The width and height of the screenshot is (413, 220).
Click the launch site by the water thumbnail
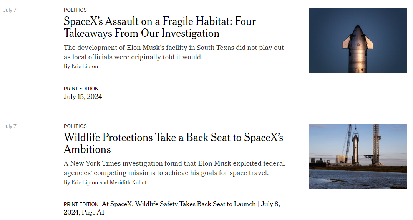358,156
